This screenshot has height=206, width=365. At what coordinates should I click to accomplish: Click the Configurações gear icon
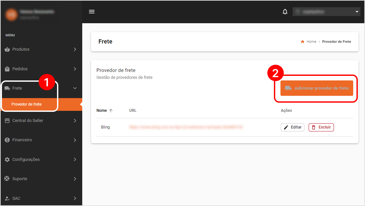pos(7,159)
